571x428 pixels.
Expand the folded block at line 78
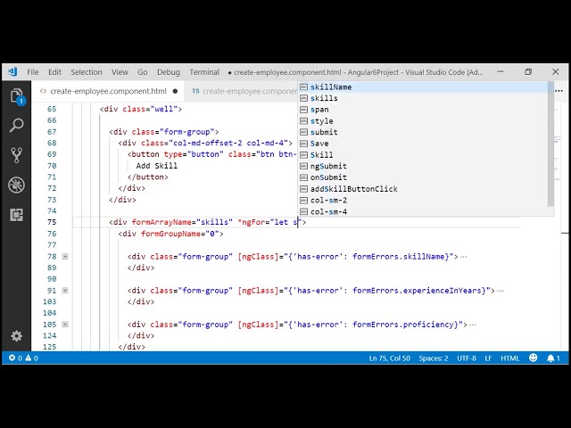click(65, 257)
